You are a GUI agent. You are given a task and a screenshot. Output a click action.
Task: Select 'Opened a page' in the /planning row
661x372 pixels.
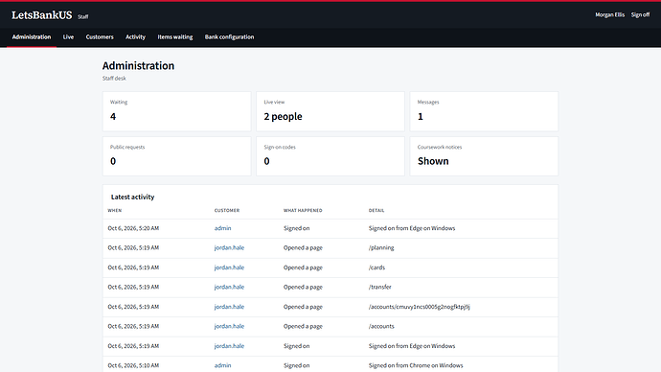click(303, 247)
